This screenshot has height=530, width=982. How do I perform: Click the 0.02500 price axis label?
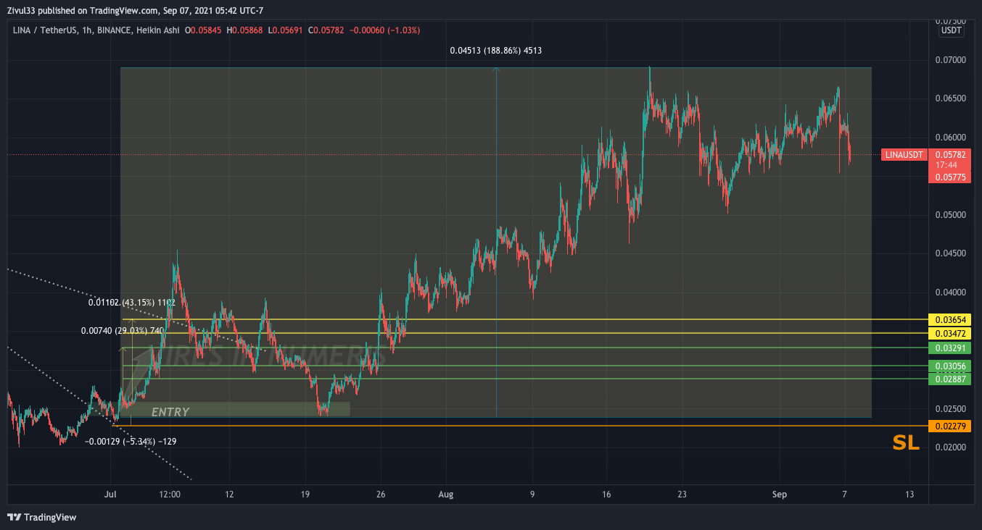point(949,408)
